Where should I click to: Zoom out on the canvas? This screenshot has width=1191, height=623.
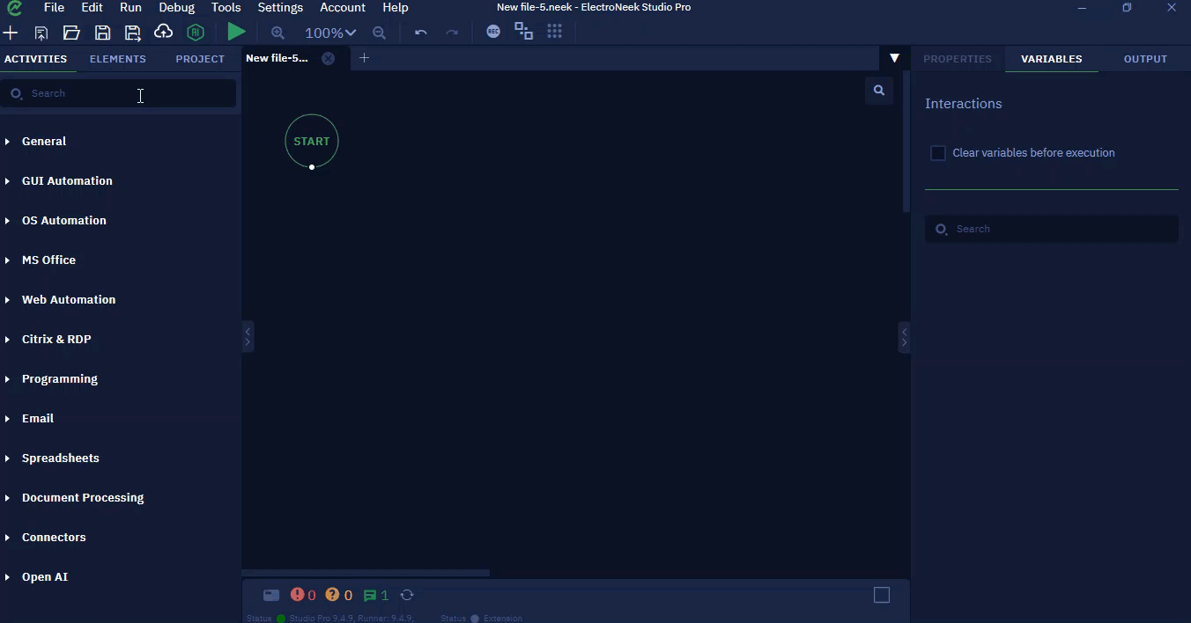pyautogui.click(x=379, y=33)
